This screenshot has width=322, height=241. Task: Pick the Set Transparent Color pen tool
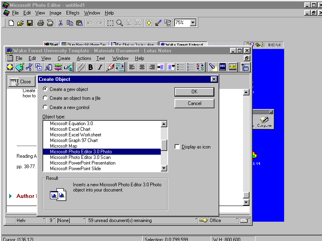tap(158, 23)
